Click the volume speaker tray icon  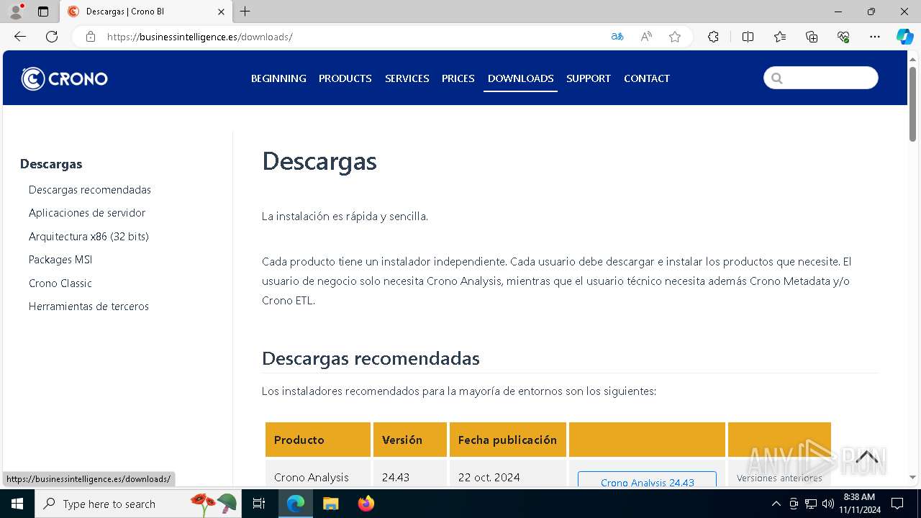[828, 504]
